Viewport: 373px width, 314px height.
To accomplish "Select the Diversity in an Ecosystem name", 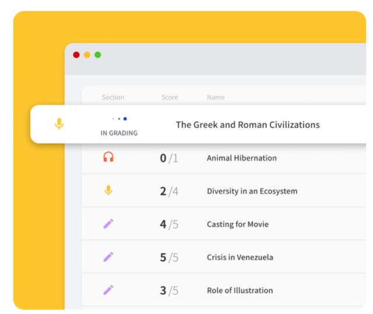I will [x=252, y=191].
